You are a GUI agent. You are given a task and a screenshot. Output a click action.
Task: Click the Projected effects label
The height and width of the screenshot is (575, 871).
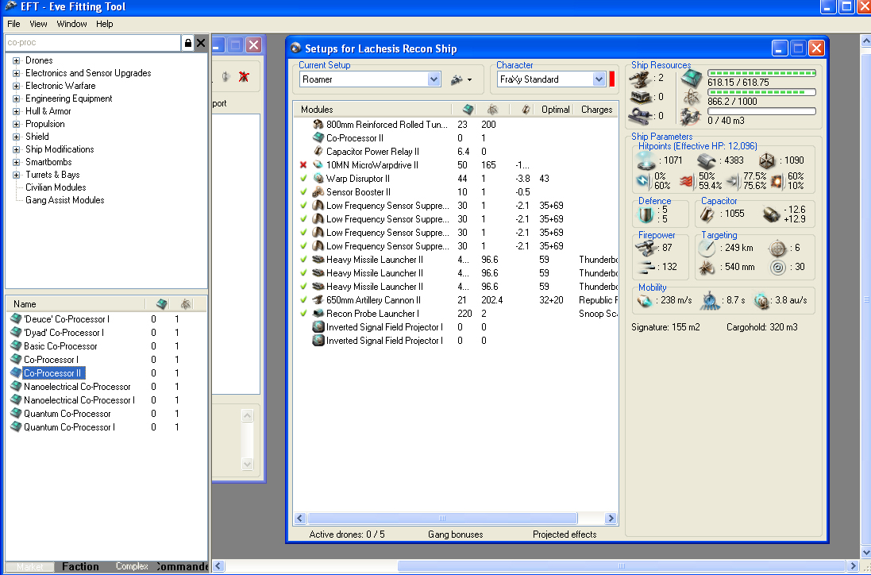[x=565, y=534]
